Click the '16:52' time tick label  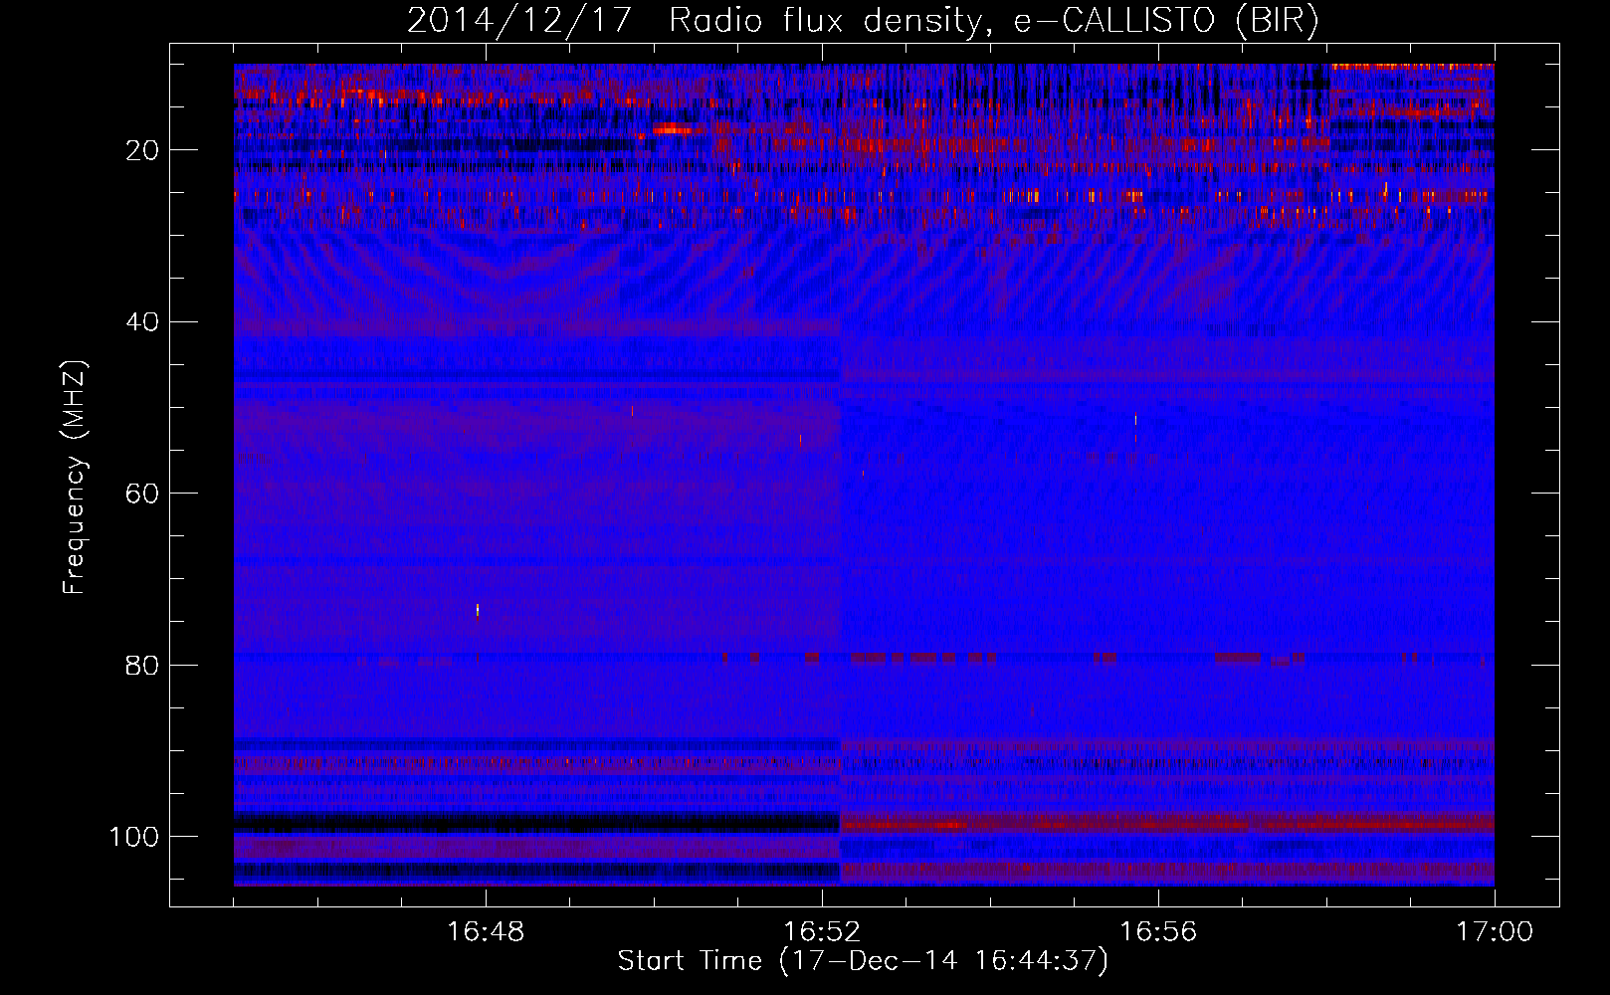pos(822,932)
